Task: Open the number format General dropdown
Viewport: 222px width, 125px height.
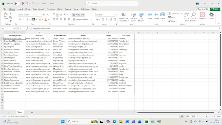Action: [x=115, y=15]
